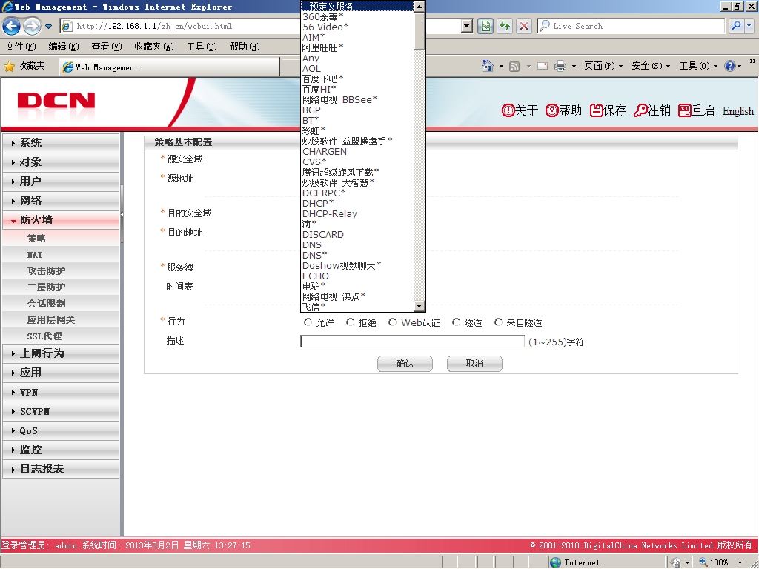The image size is (759, 569).
Task: Click the 帮助 (Help) icon link
Action: 563,111
